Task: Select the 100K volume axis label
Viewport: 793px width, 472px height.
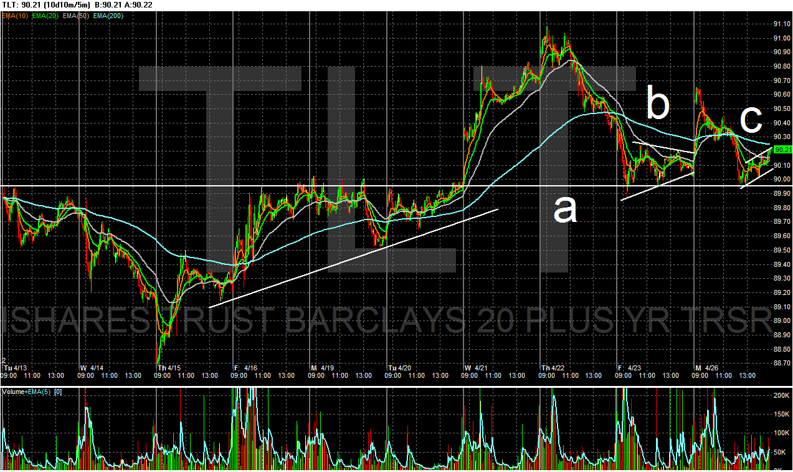Action: tap(781, 432)
